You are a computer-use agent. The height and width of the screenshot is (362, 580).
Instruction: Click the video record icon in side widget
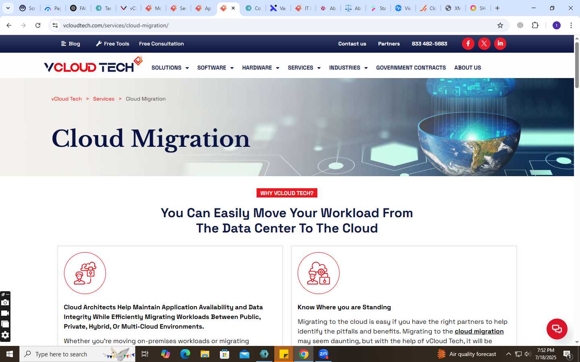tap(5, 313)
